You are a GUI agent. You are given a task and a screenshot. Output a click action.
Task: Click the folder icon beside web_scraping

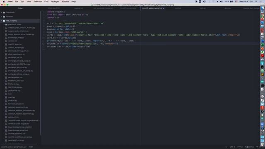tap(4, 21)
